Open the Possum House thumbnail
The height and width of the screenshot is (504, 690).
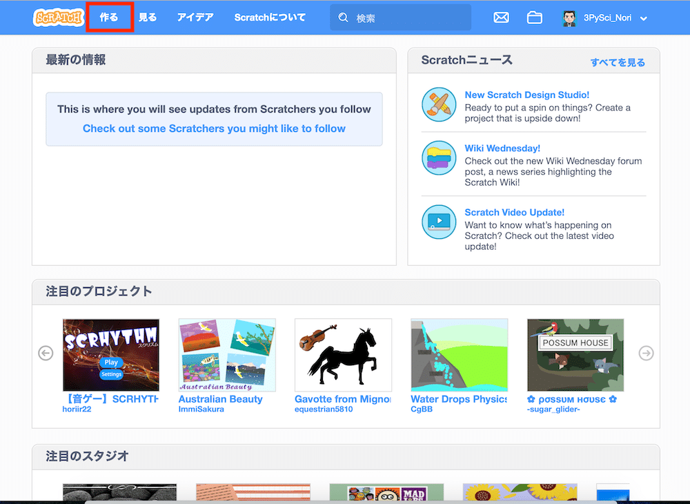(x=575, y=355)
